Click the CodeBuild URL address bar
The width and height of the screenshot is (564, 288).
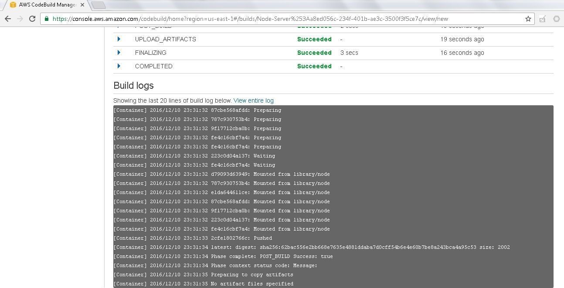point(288,19)
